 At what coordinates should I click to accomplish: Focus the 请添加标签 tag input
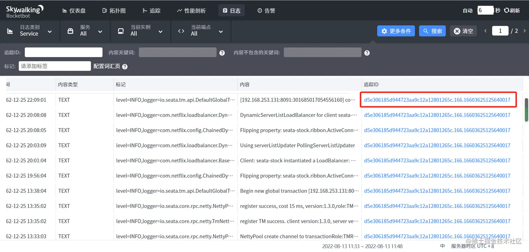[x=55, y=66]
